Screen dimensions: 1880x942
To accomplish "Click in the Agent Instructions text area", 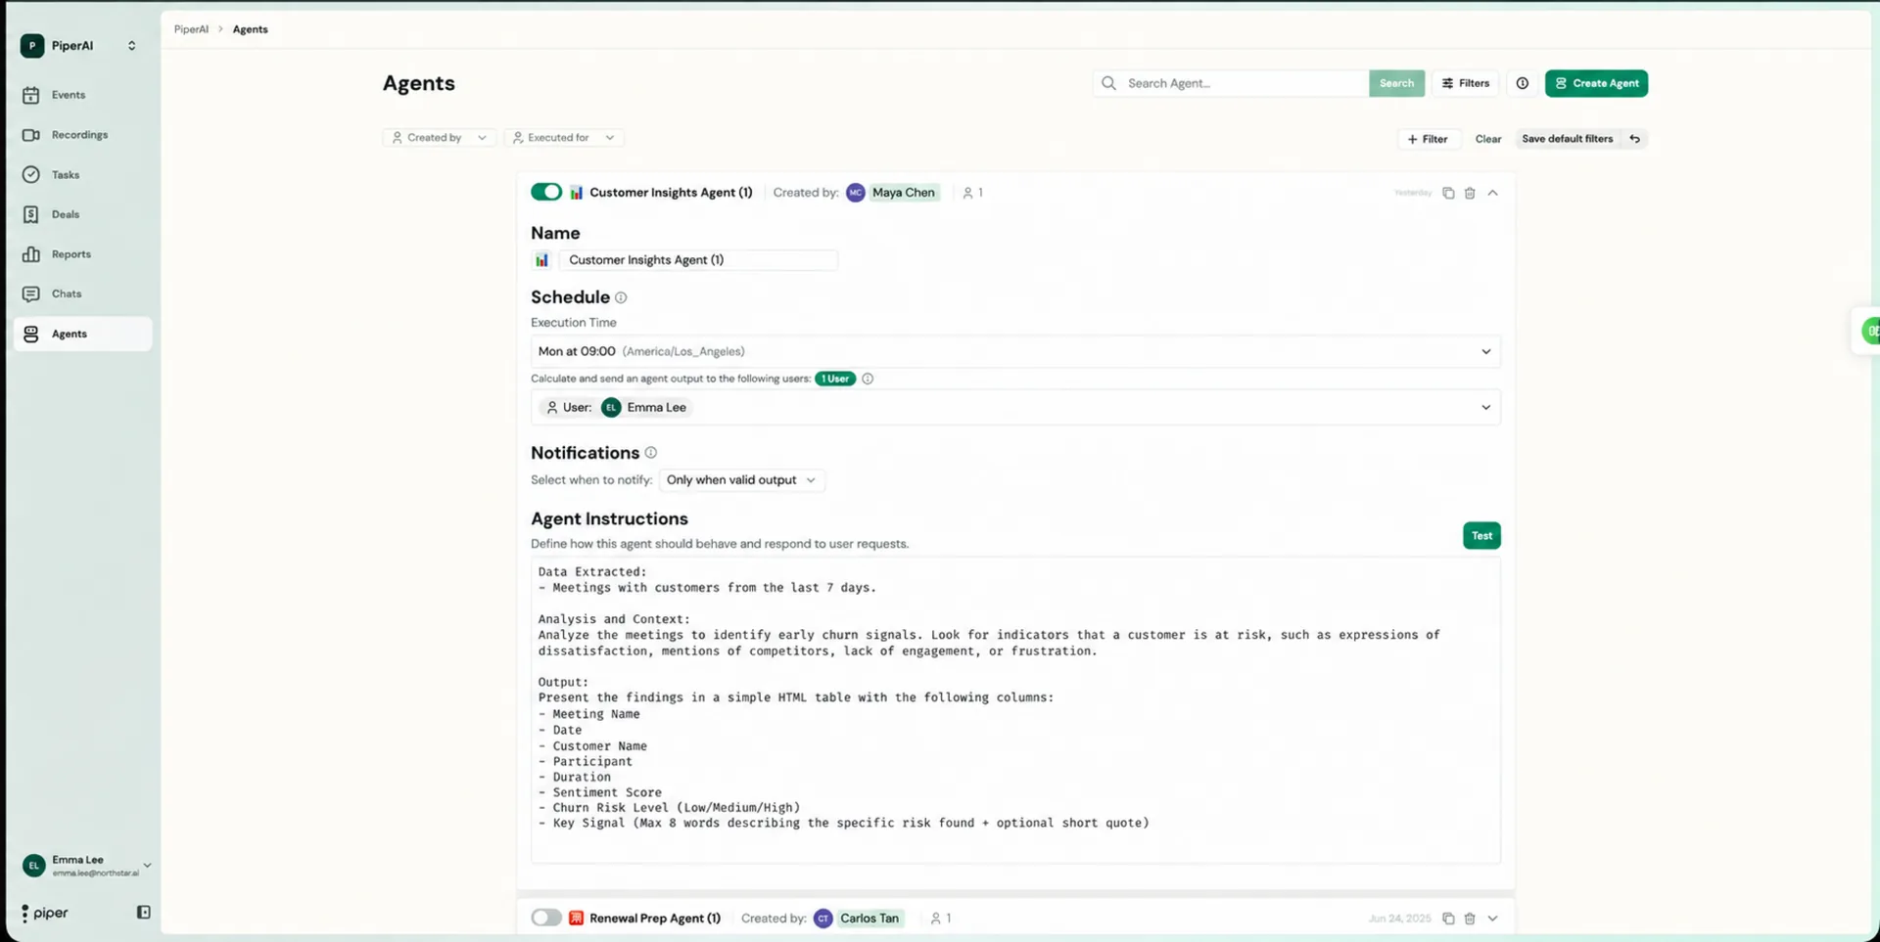I will click(x=1015, y=710).
